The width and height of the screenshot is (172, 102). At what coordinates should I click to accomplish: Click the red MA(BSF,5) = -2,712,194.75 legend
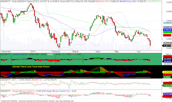point(44,80)
